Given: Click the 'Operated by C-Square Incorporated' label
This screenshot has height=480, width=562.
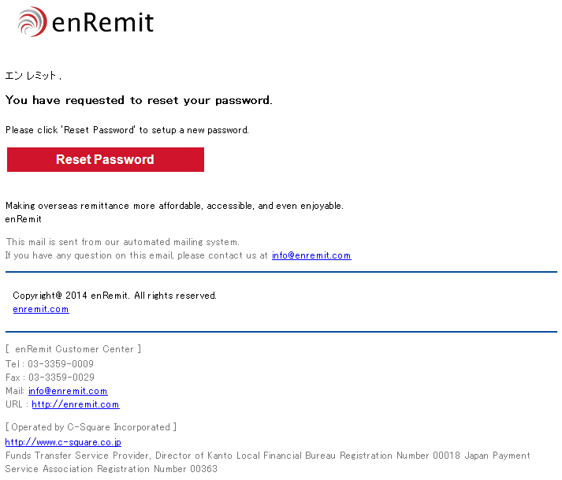Looking at the screenshot, I should click(91, 427).
